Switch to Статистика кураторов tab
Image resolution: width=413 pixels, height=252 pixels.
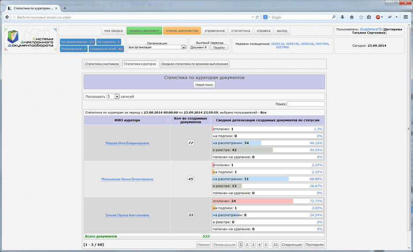(140, 64)
